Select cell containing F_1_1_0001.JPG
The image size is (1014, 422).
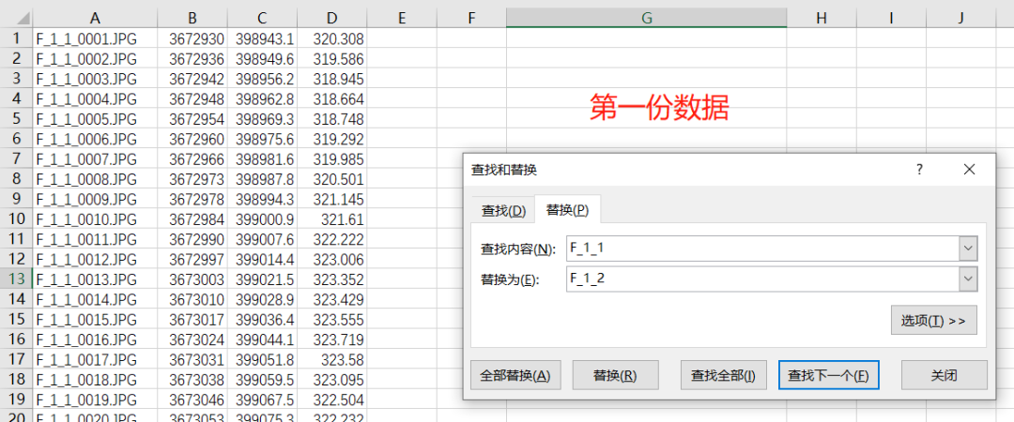click(95, 38)
